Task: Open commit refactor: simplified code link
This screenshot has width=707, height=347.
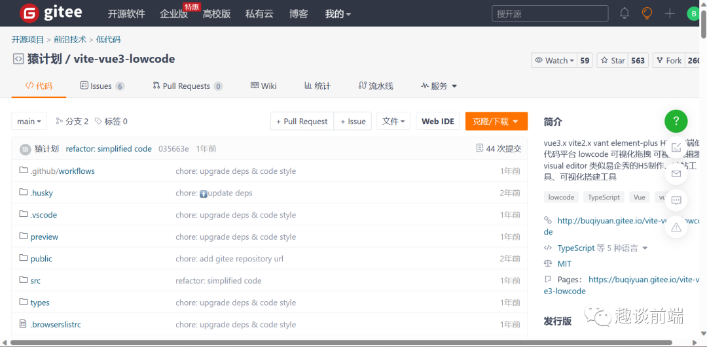Action: pos(109,148)
